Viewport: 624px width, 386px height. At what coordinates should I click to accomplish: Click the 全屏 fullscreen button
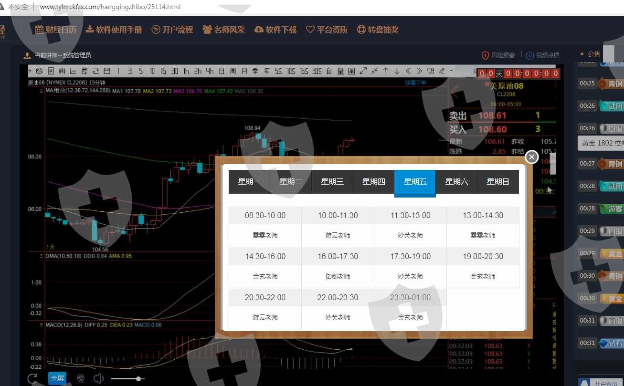(57, 379)
